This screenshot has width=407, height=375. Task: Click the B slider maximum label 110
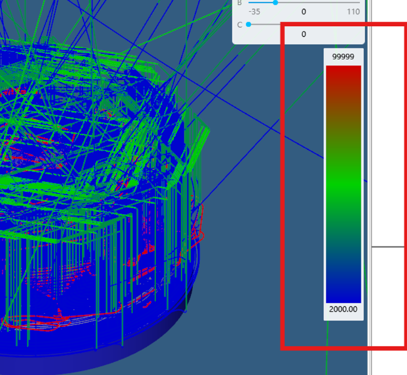(x=353, y=11)
